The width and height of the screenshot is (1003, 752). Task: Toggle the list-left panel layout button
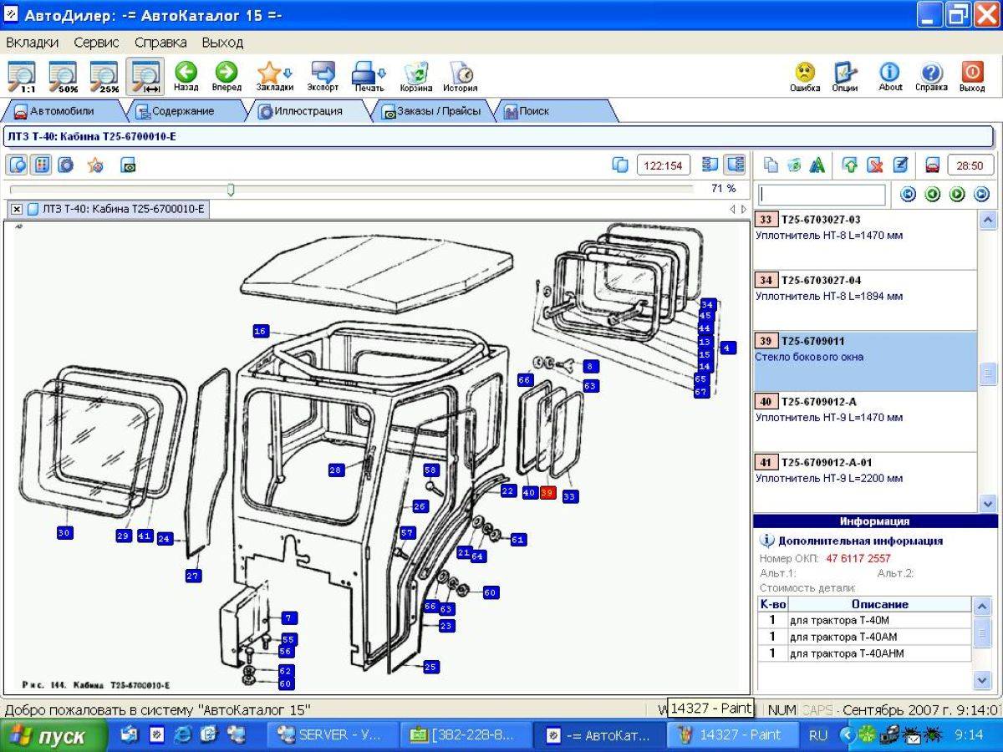710,165
